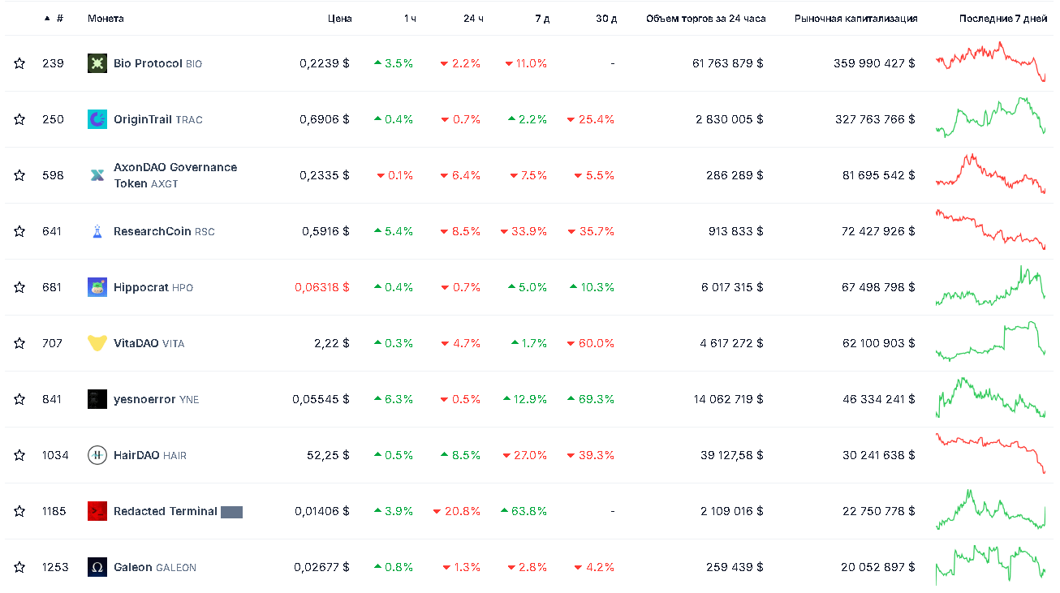This screenshot has height=593, width=1060.
Task: Open the Redacted Terminal coin page
Action: pos(178,511)
